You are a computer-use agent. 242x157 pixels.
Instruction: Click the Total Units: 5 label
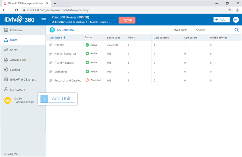click(181, 30)
